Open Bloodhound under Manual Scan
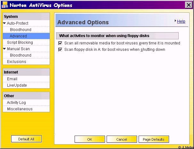The height and width of the screenshot is (149, 194). [x=20, y=55]
